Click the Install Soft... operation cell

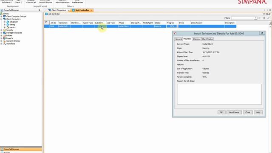coord(64,26)
